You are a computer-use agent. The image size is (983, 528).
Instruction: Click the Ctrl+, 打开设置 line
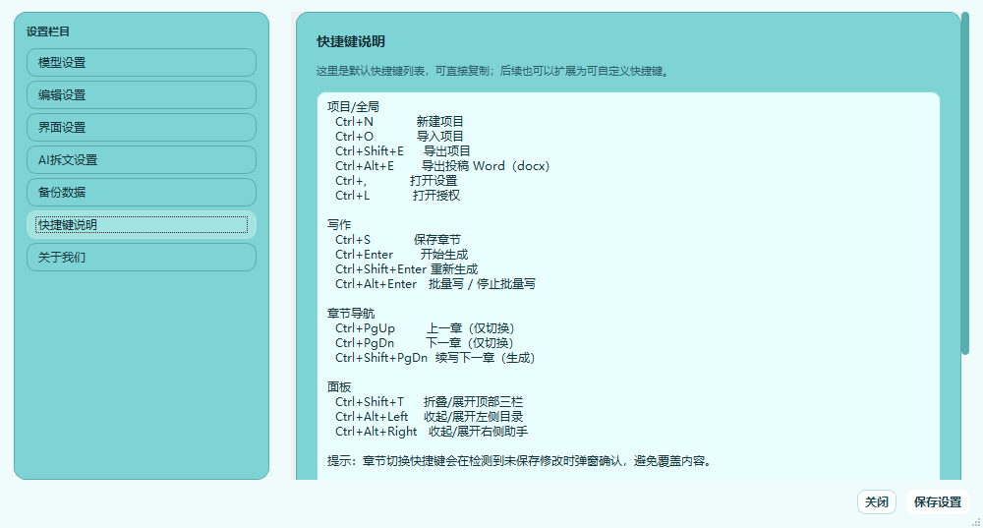click(x=396, y=181)
